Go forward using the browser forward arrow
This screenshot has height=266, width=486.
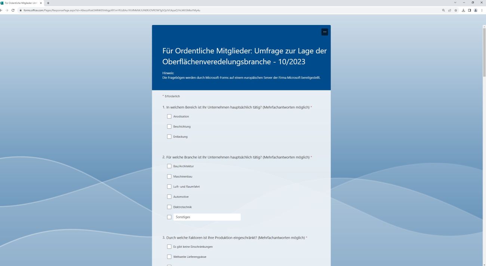[x=7, y=10]
